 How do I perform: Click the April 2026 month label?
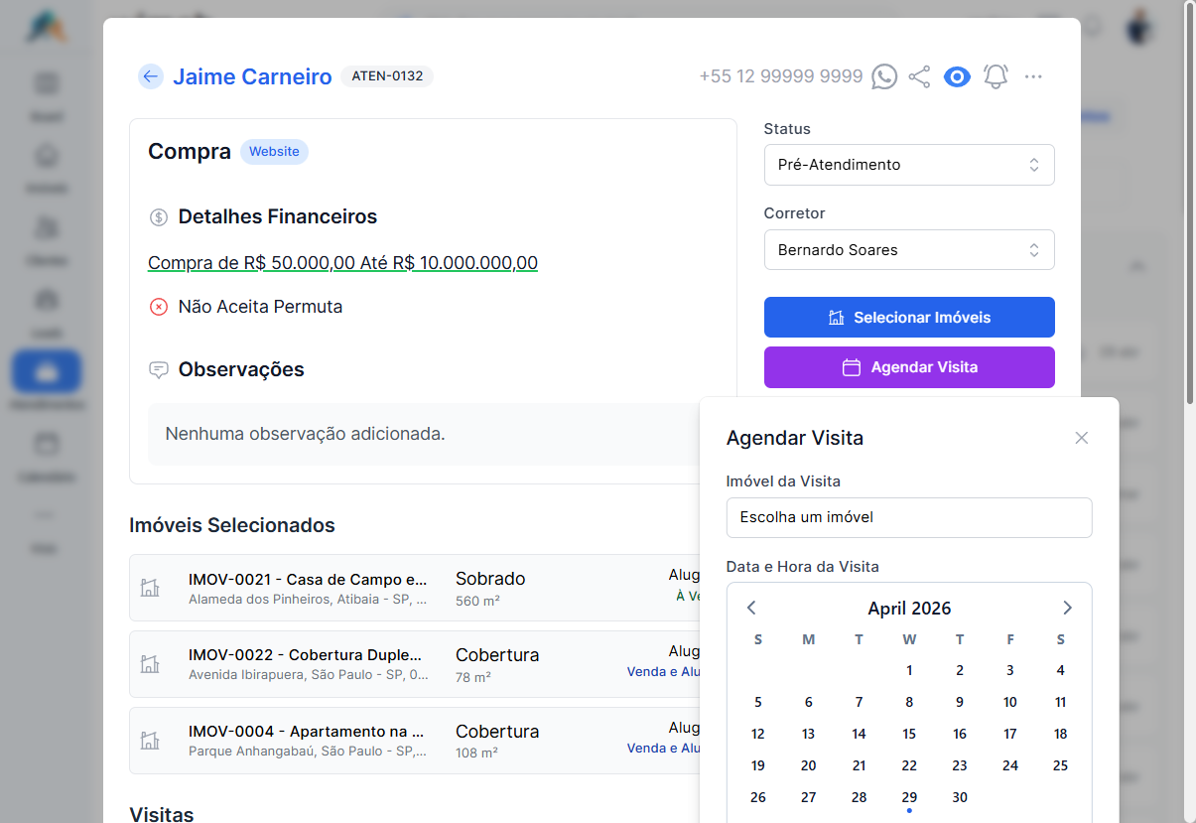point(909,609)
